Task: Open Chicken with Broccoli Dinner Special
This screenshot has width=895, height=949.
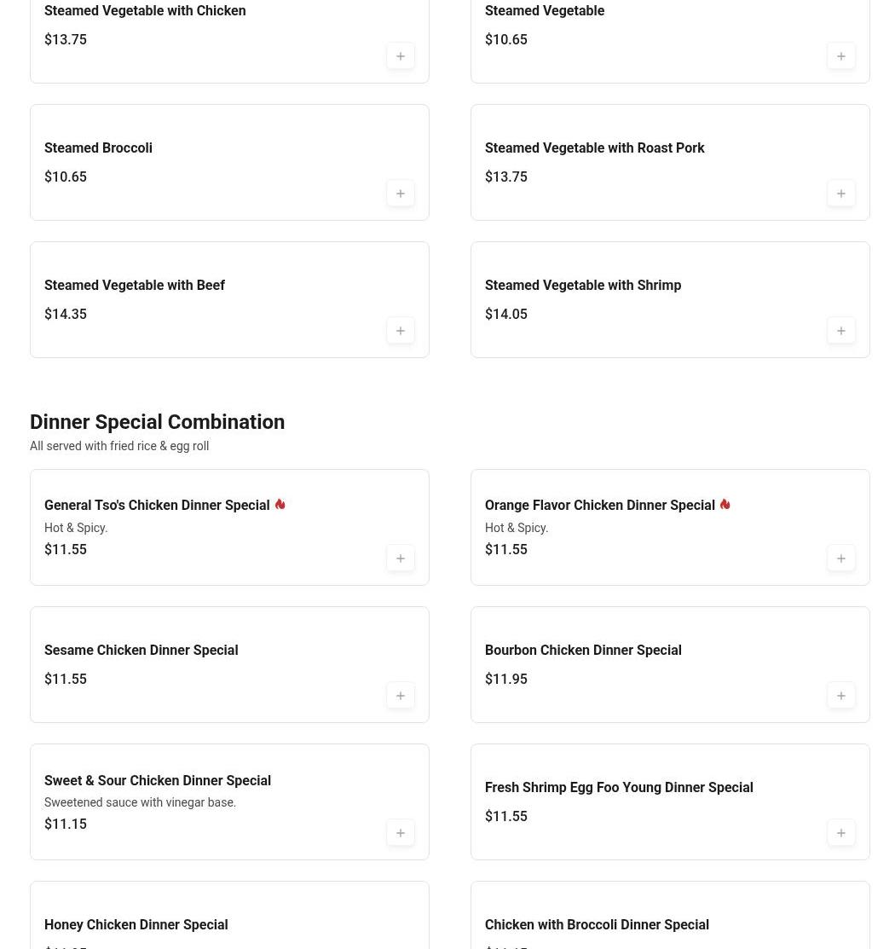Action: point(597,925)
